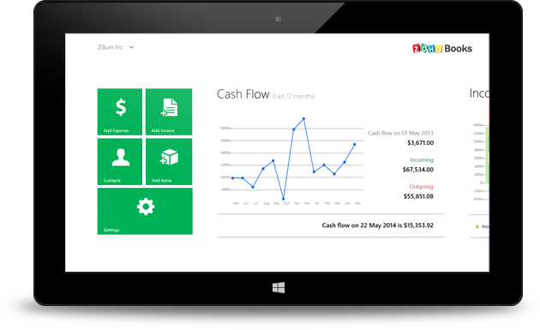Viewport: 540px width, 330px height.
Task: Select the Zillum Inc organization name
Action: point(110,47)
